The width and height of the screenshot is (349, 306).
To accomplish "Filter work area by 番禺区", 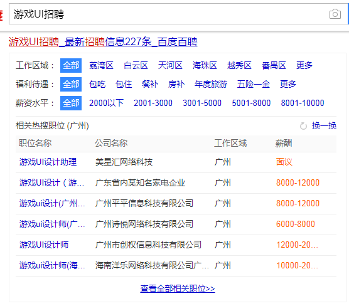I will coord(274,65).
